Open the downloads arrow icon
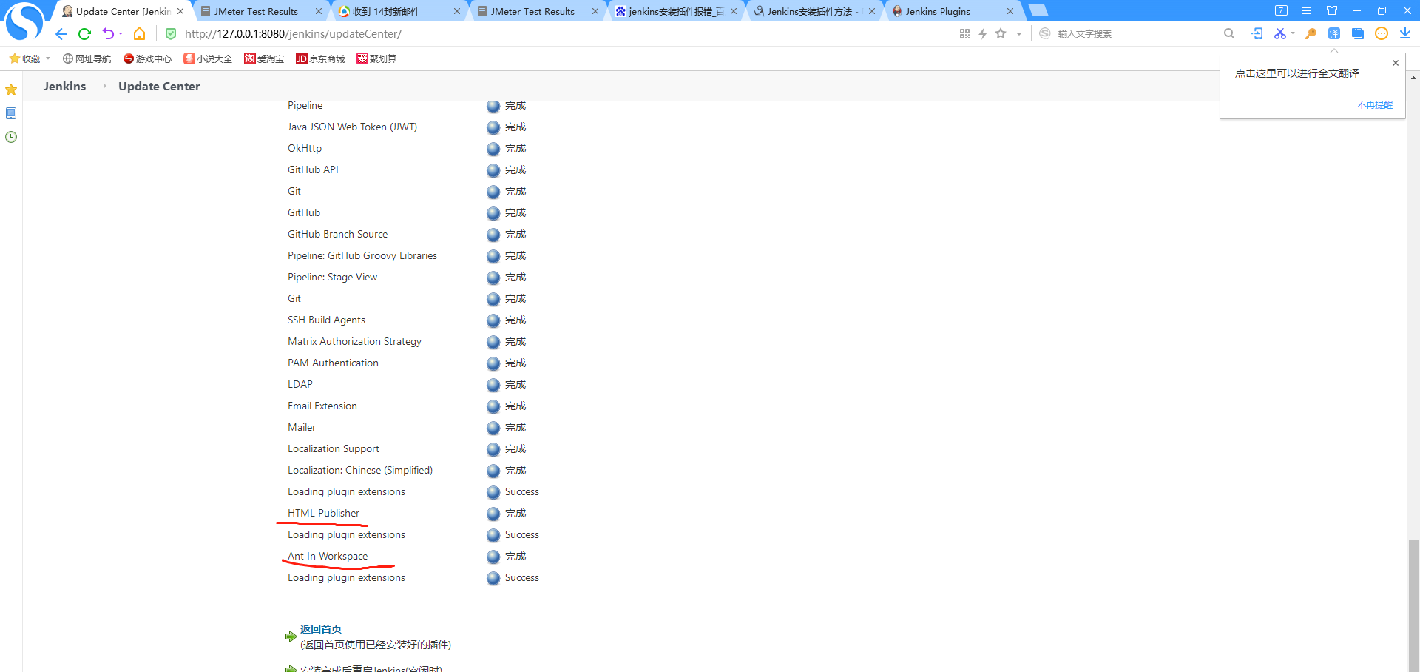 (1405, 33)
